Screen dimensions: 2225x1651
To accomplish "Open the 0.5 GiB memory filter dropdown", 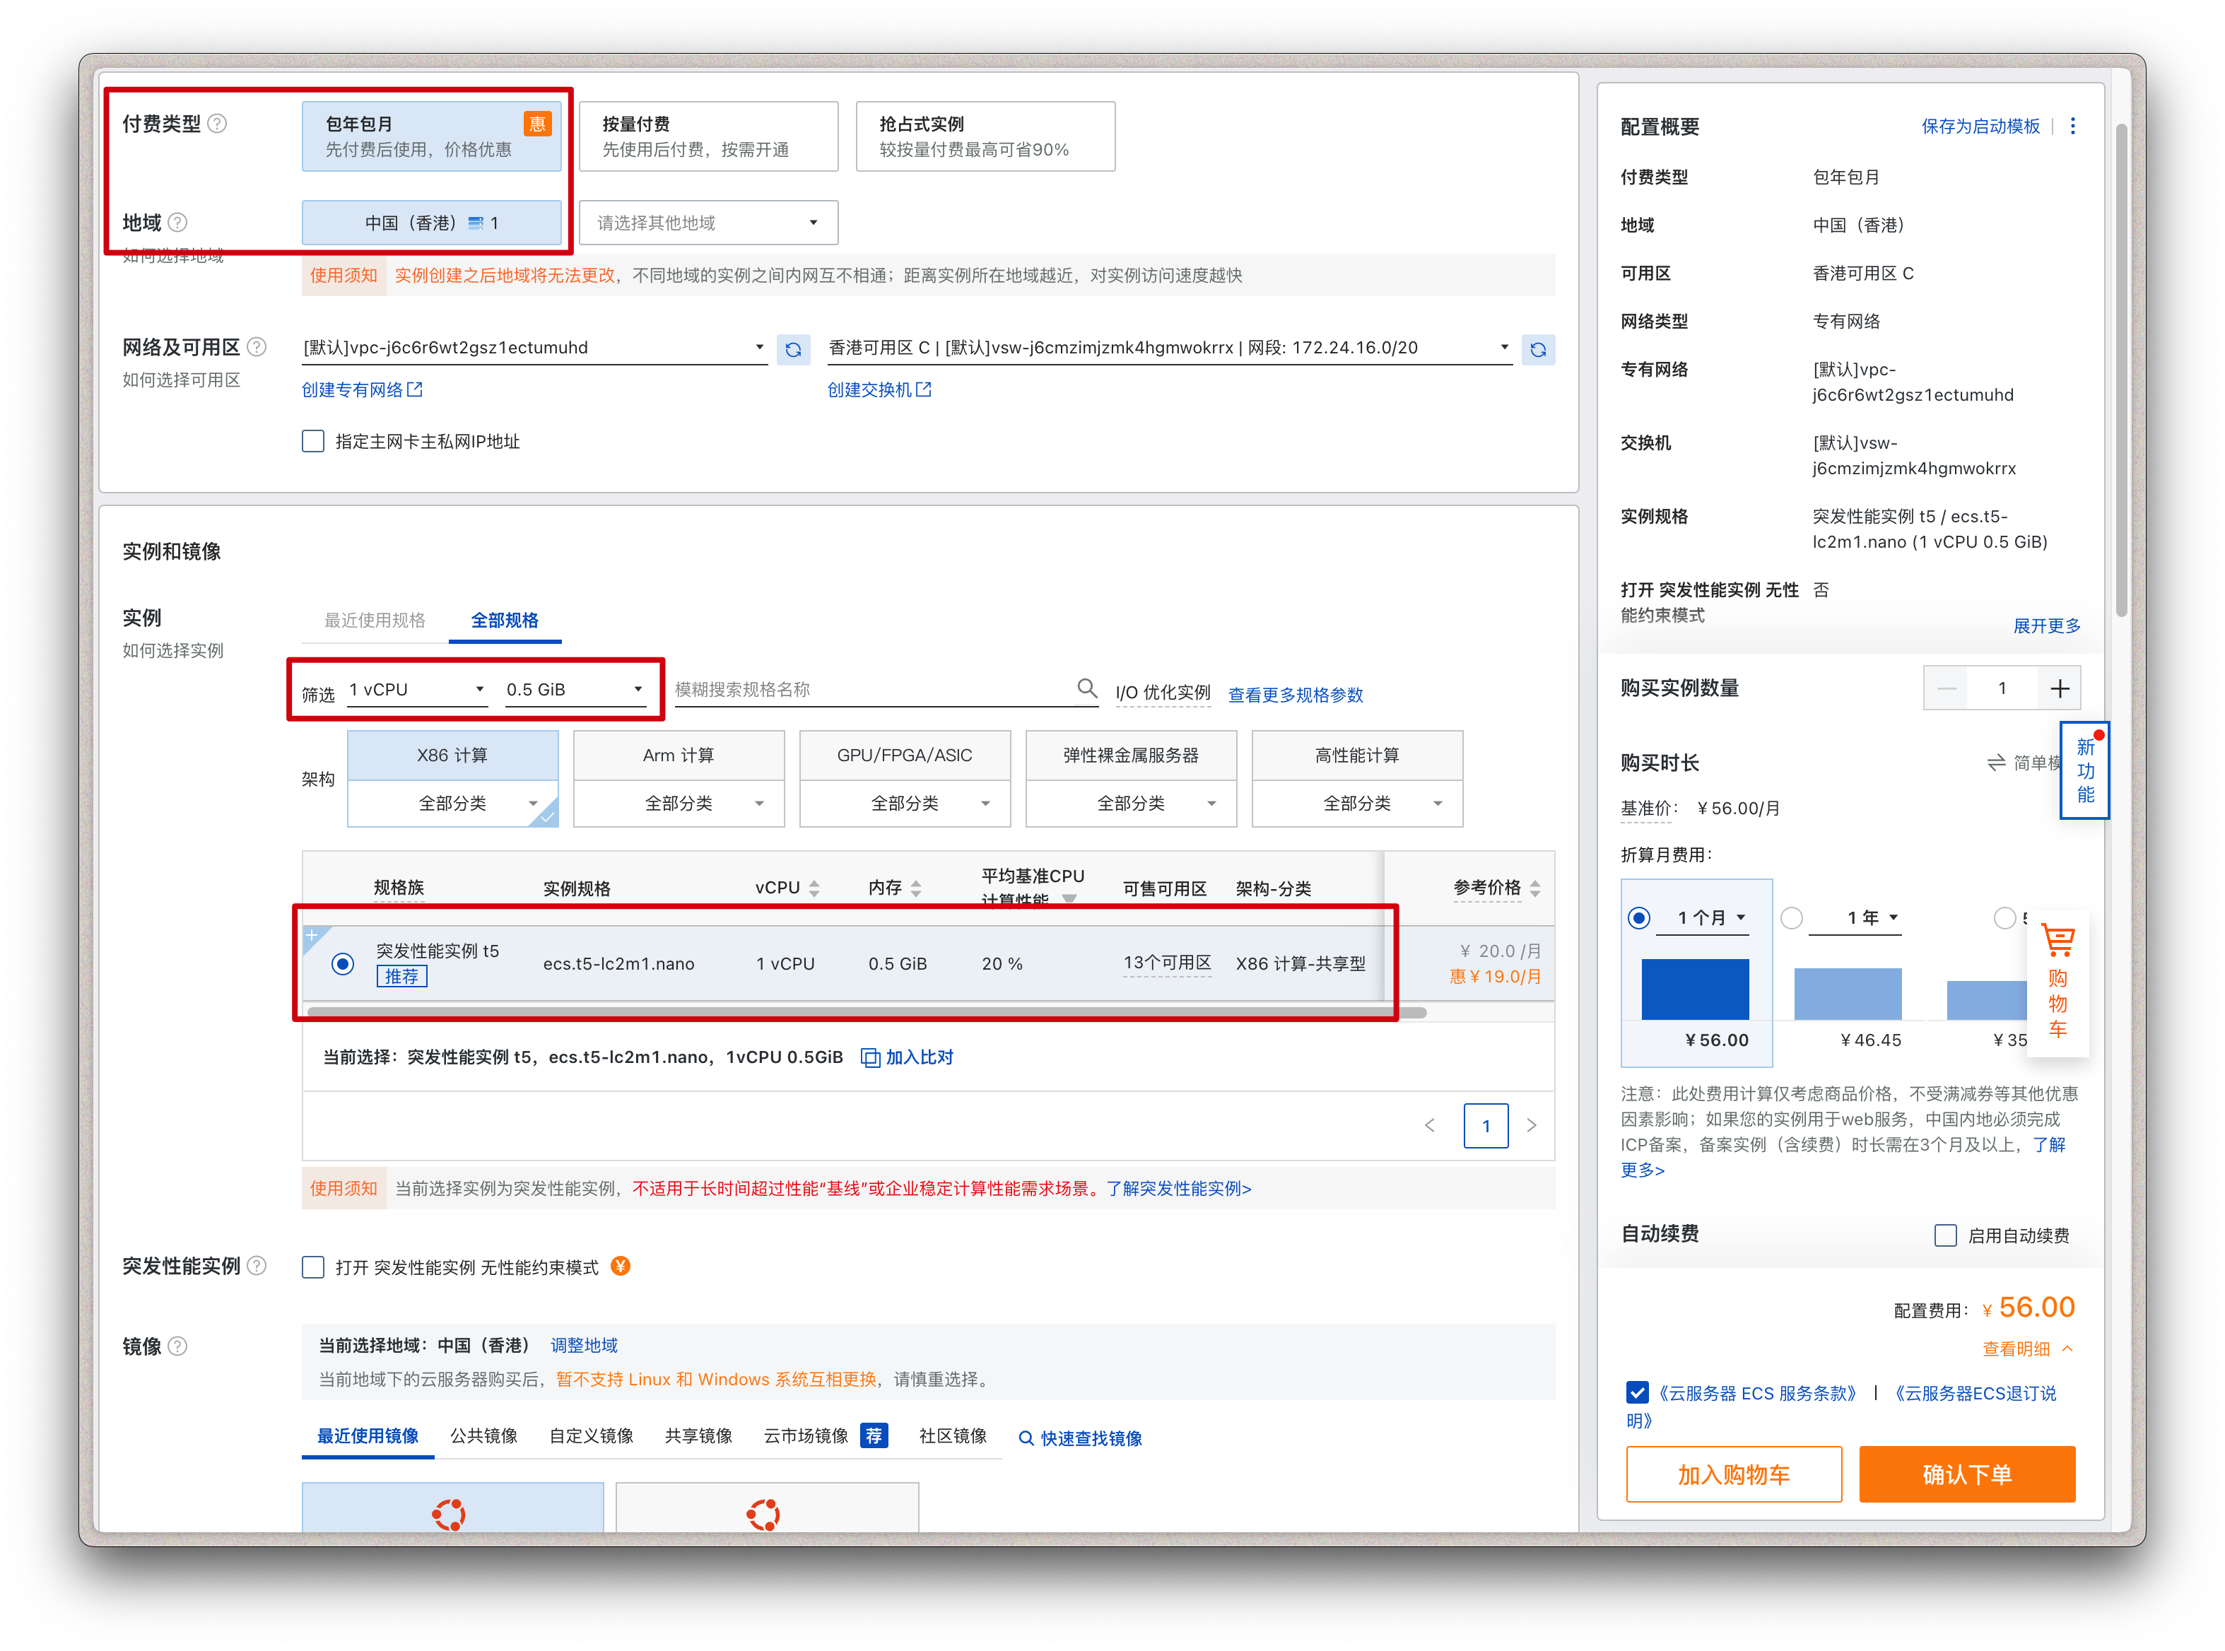I will 575,690.
